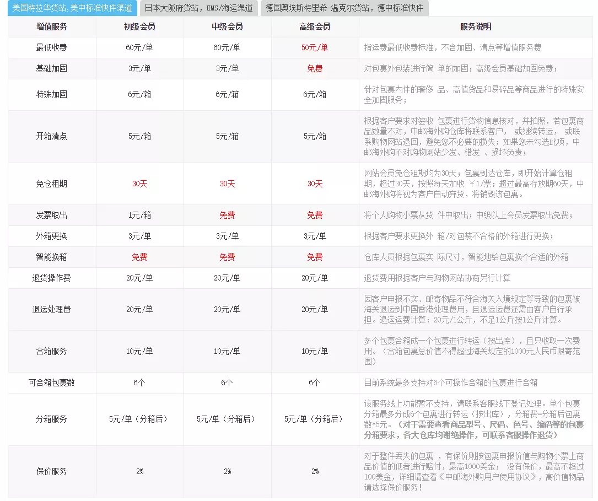Click the 最低收费 service description text
The image size is (598, 501).
[x=452, y=47]
